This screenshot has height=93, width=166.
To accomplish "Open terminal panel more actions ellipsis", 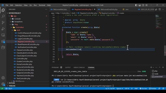I will [x=156, y=67].
